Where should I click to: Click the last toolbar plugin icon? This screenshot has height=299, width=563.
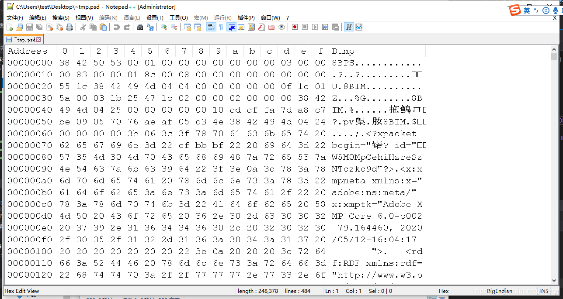coord(359,27)
